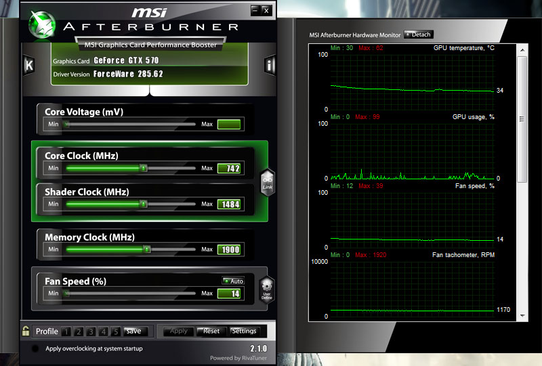
Task: Select profile slot 1
Action: [x=66, y=331]
